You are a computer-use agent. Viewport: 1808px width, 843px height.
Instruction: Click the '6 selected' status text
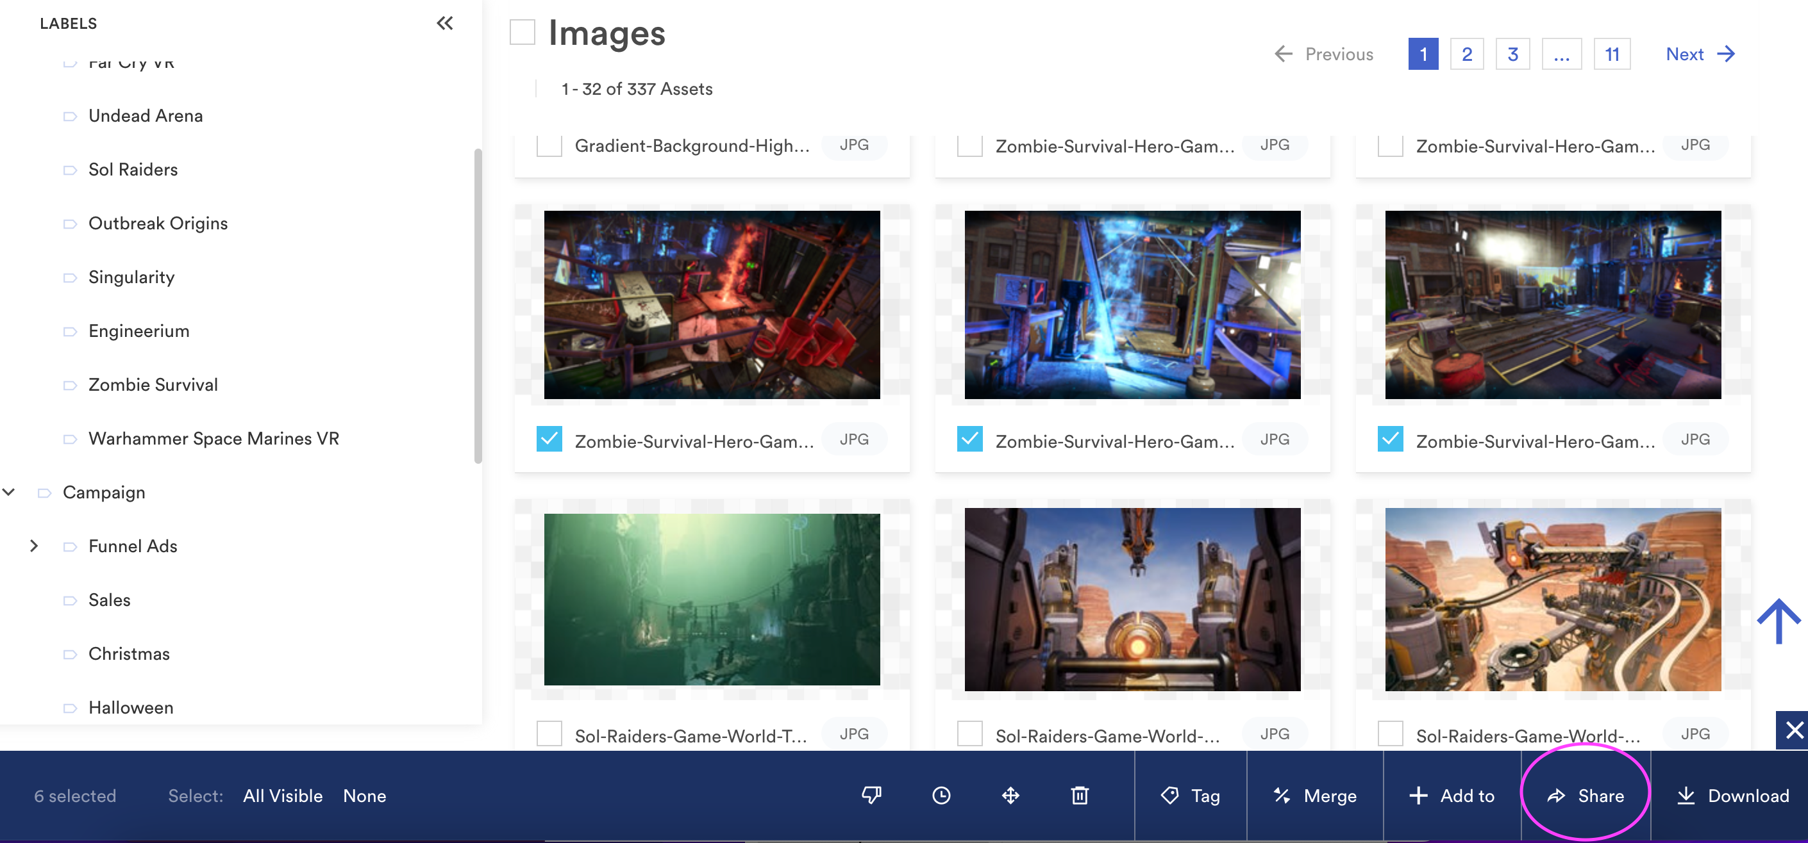click(75, 796)
